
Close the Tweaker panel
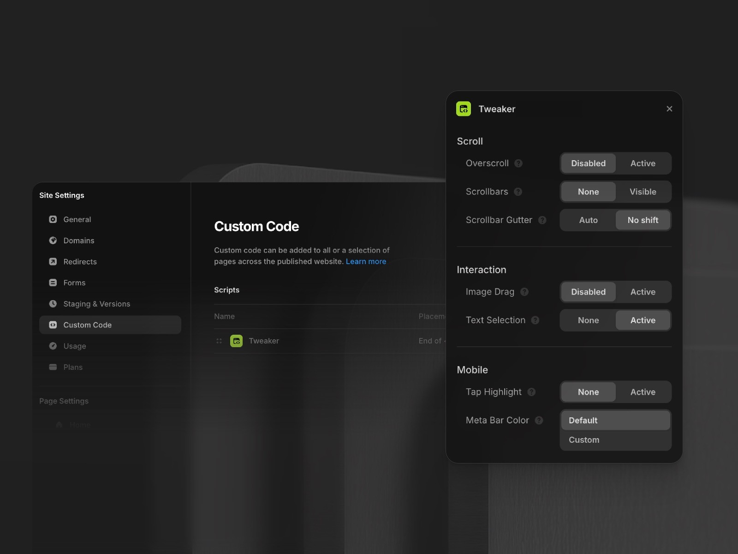(669, 109)
